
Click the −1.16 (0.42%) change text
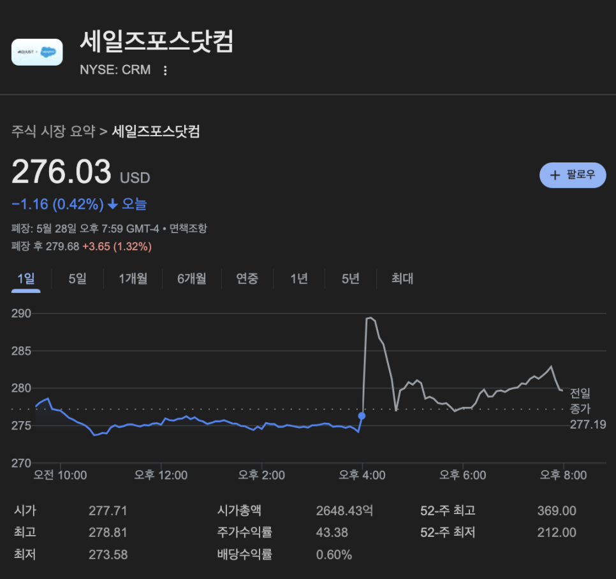click(57, 204)
